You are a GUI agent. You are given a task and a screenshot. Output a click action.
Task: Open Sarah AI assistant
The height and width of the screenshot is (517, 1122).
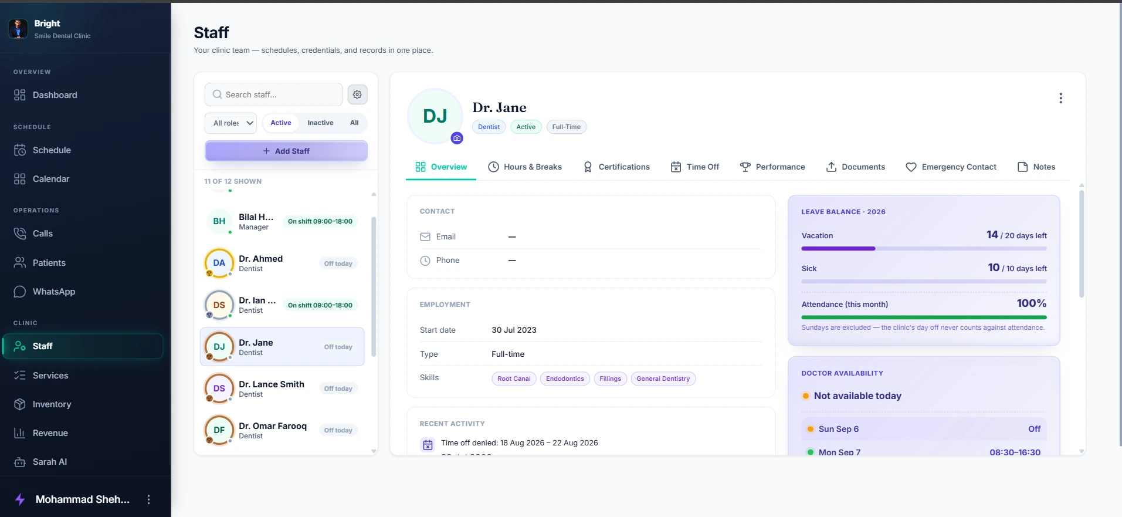[83, 462]
